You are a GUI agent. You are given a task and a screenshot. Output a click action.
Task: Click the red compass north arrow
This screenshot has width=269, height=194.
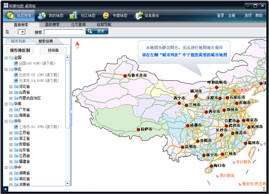pos(77,45)
